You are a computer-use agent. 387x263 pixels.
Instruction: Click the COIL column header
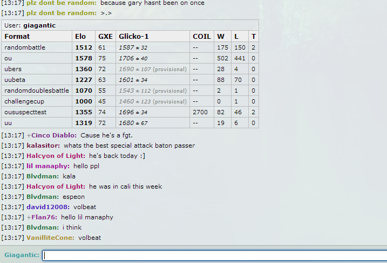pos(202,37)
